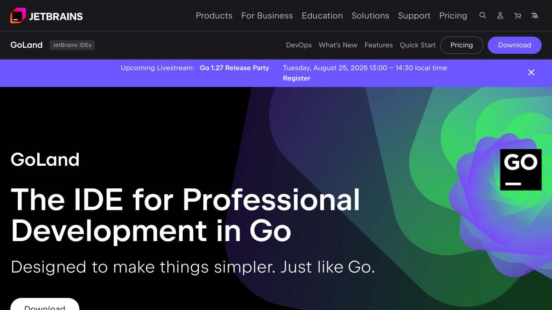Open the language selector icon
Viewport: 552px width, 310px height.
[x=535, y=16]
